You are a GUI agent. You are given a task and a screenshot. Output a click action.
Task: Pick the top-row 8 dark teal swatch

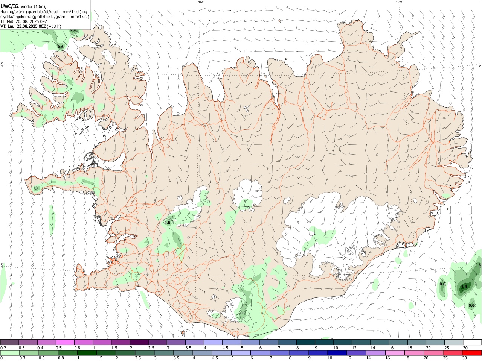305,342
